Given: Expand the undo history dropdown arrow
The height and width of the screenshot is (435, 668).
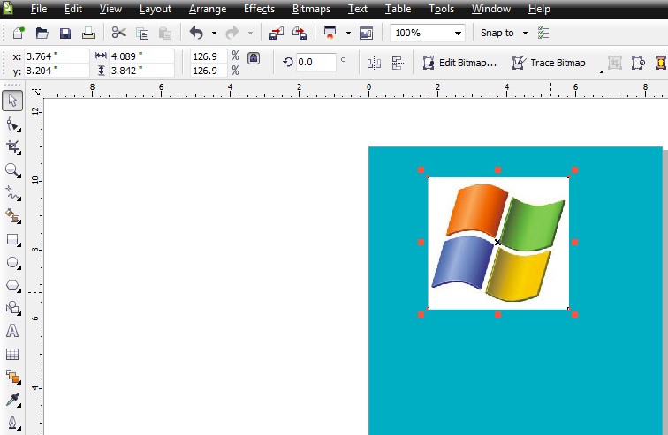Looking at the screenshot, I should (x=214, y=34).
